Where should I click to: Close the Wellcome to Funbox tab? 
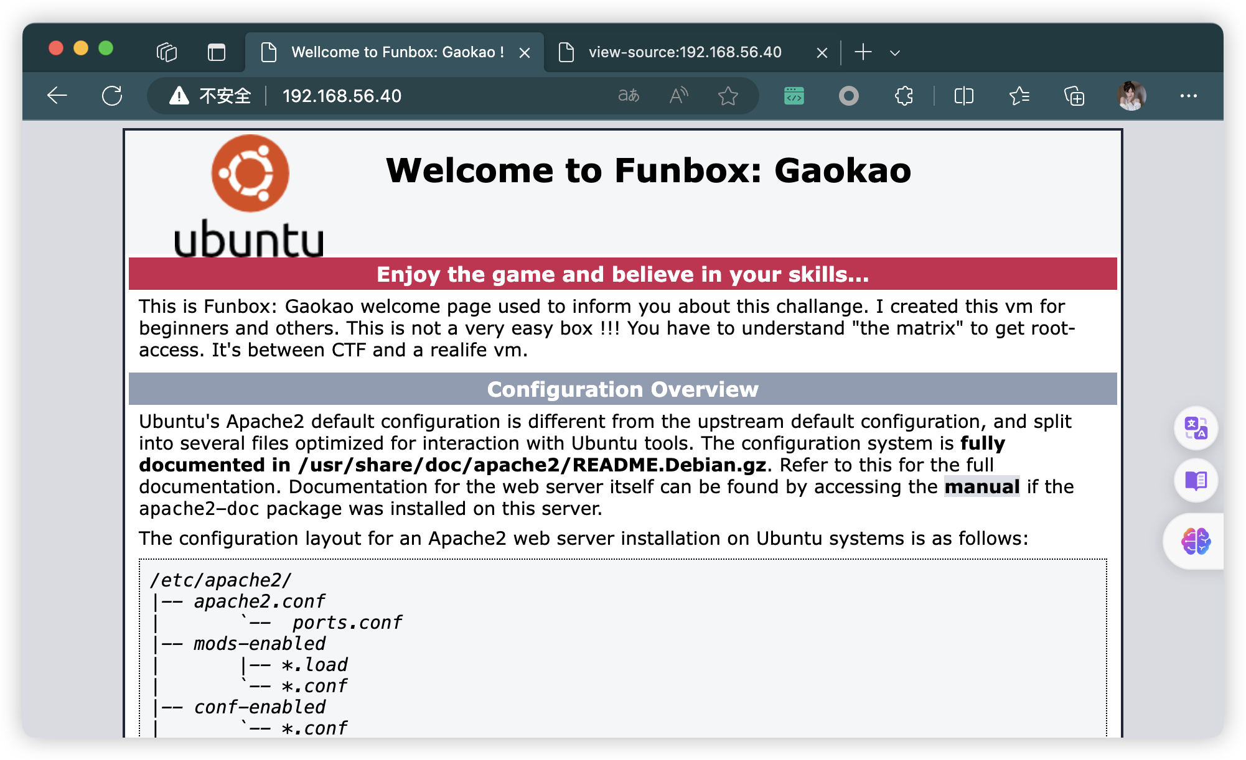[525, 53]
